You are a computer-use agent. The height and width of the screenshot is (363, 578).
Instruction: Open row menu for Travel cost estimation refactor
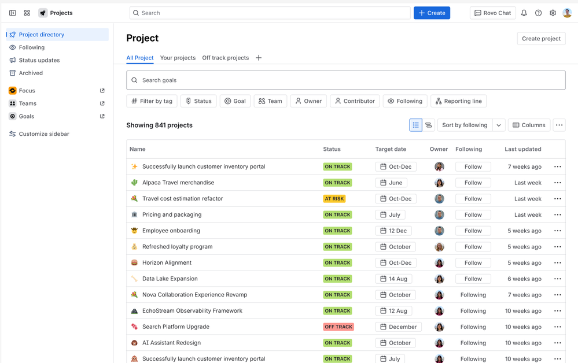(x=557, y=199)
